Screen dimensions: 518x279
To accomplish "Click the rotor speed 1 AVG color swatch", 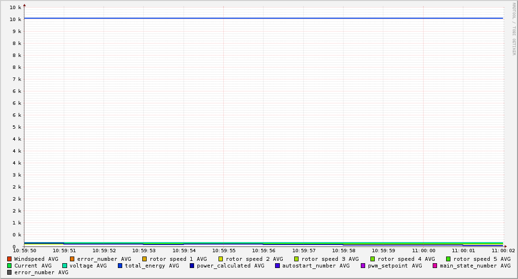I will click(145, 259).
